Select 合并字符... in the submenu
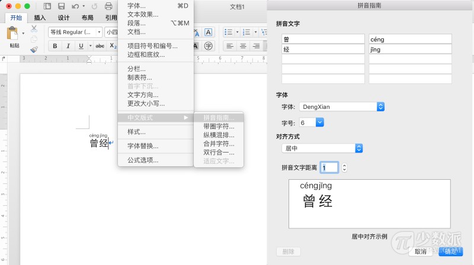This screenshot has width=474, height=265. (219, 144)
